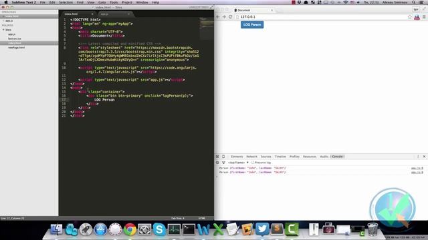Screen dimensions: 428x240
Task: Activate DevTools inspect element icon
Action: tap(217, 157)
